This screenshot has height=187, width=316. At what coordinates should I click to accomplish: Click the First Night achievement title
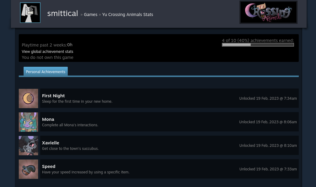(x=54, y=95)
